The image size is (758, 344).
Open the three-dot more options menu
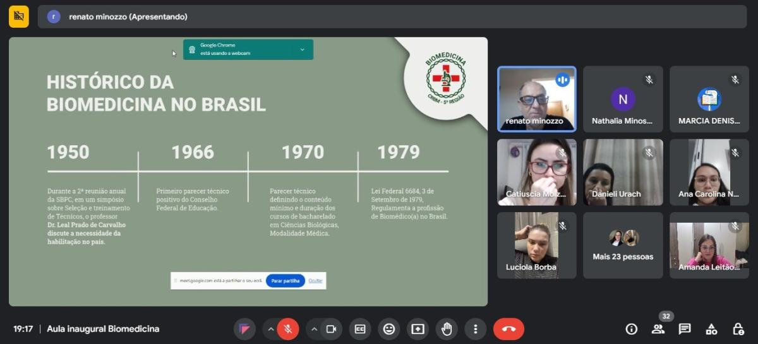click(x=475, y=329)
